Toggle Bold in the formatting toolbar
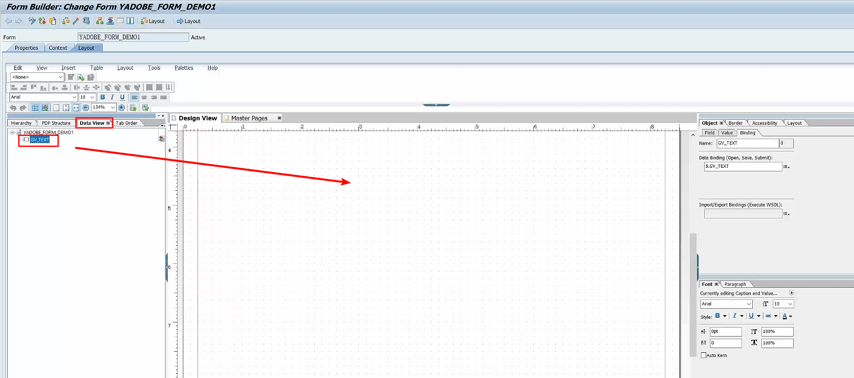The width and height of the screenshot is (854, 378). [x=103, y=97]
